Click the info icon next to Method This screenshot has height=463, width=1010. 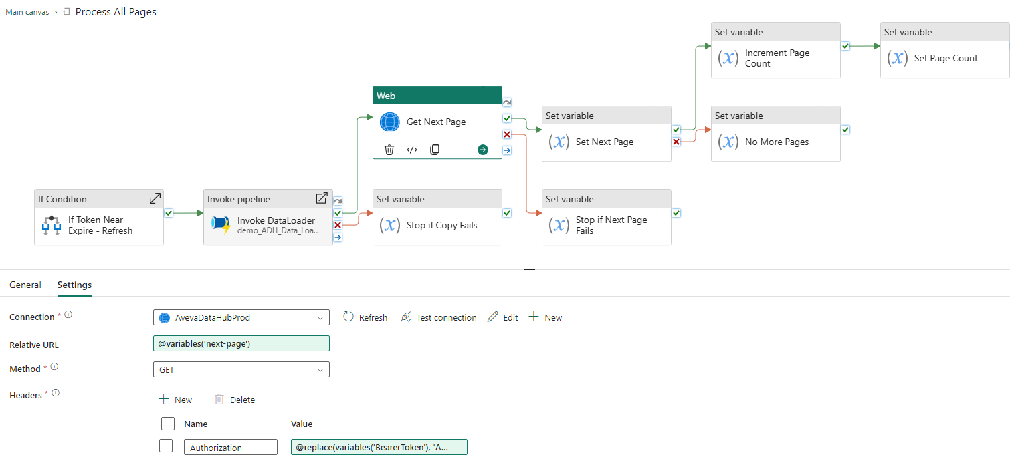pyautogui.click(x=54, y=367)
